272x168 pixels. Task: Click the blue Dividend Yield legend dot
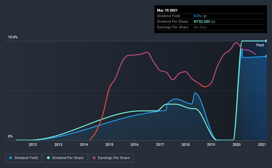tap(11, 158)
